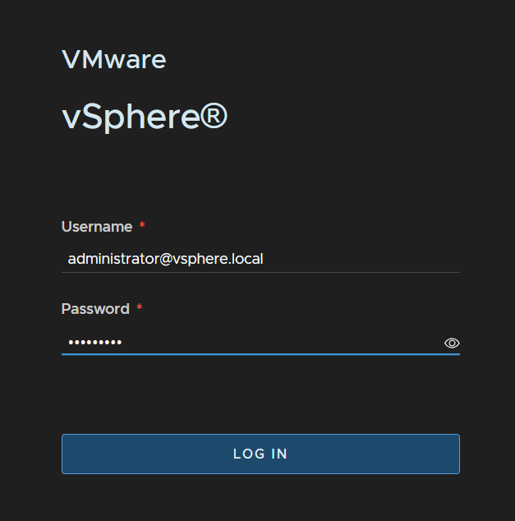Place cursor in administrator@vsphere.local text
515x521 pixels.
[x=165, y=259]
